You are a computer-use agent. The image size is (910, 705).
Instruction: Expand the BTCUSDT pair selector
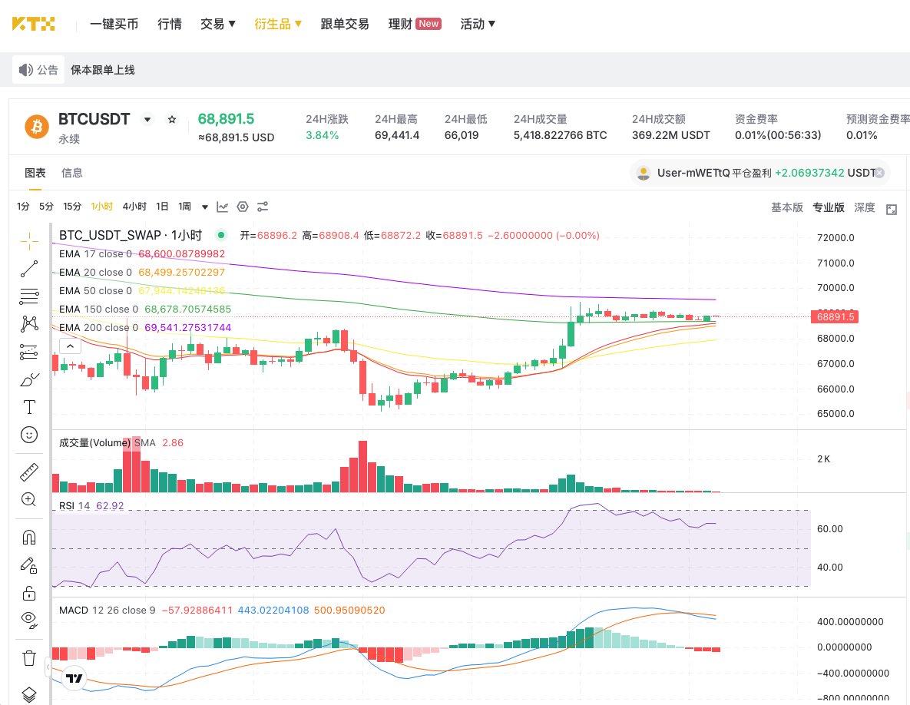pos(146,119)
